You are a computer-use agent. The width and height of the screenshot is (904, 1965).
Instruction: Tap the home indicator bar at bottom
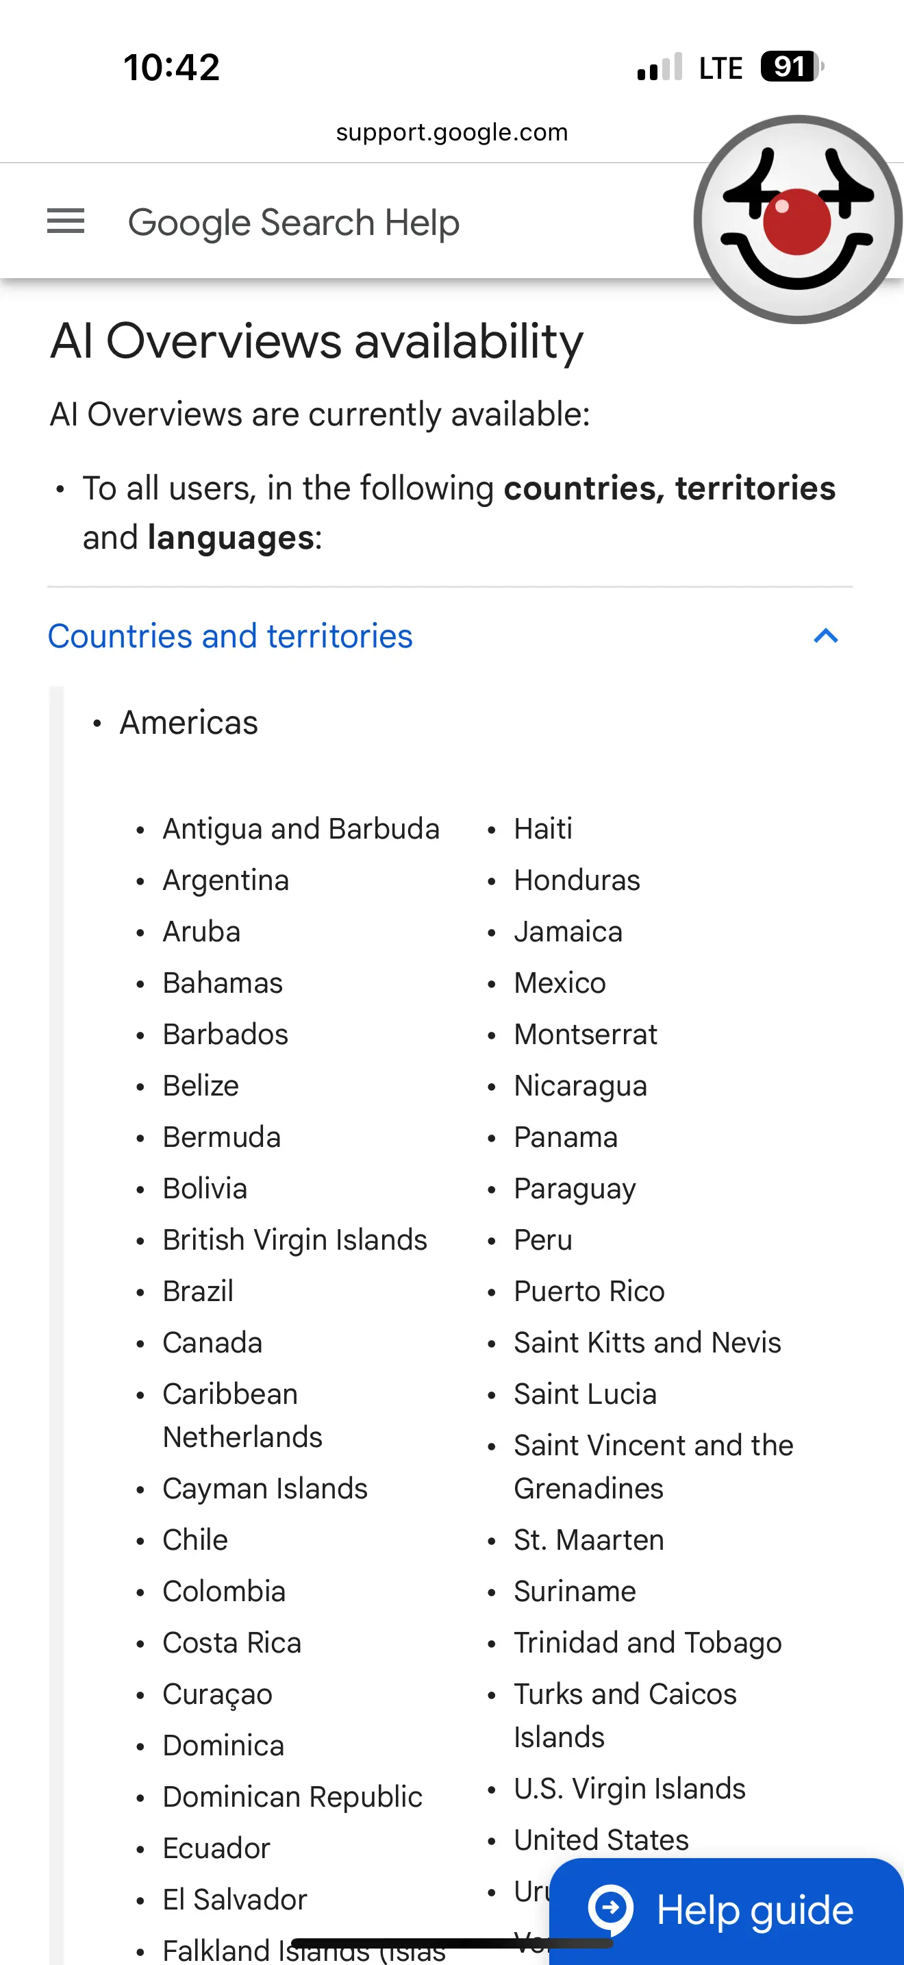[452, 1943]
